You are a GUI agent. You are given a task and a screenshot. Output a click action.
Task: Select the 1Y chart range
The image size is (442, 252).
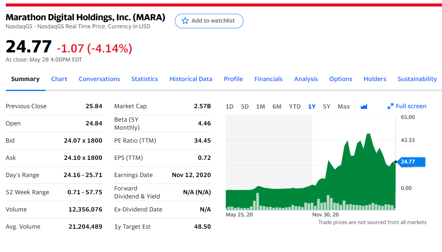[312, 106]
